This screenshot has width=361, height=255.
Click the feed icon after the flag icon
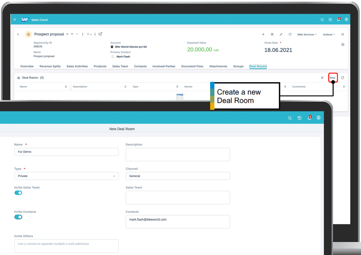(77, 34)
